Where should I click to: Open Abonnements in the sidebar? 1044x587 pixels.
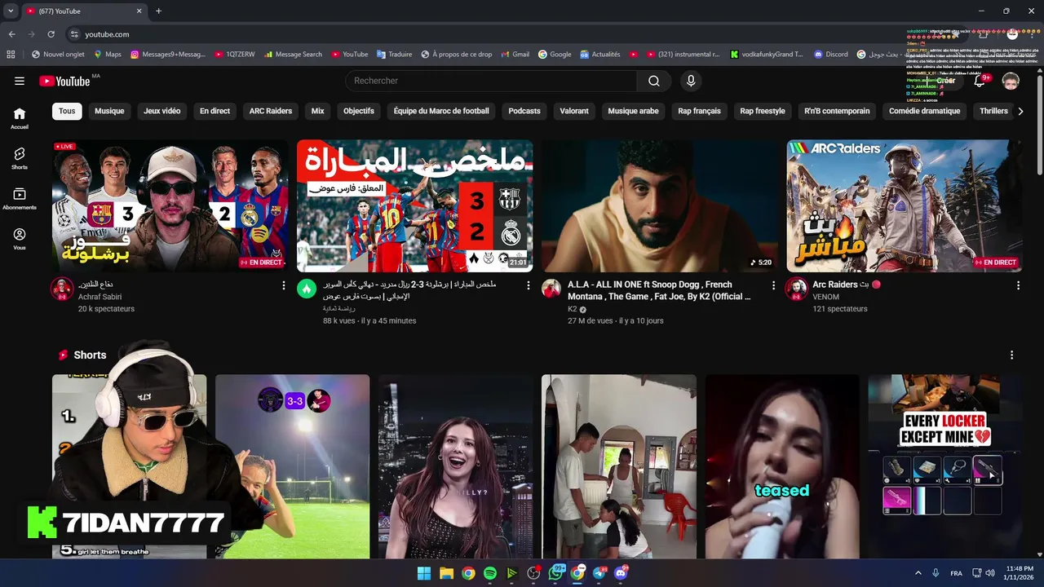point(20,199)
